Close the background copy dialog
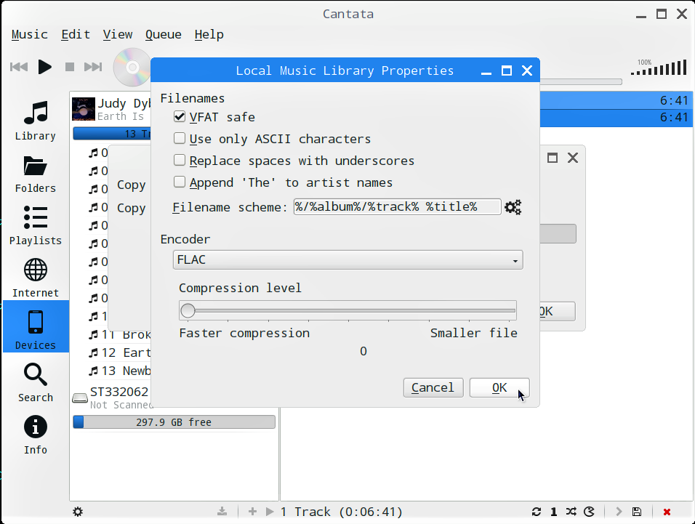This screenshot has height=524, width=695. click(573, 158)
